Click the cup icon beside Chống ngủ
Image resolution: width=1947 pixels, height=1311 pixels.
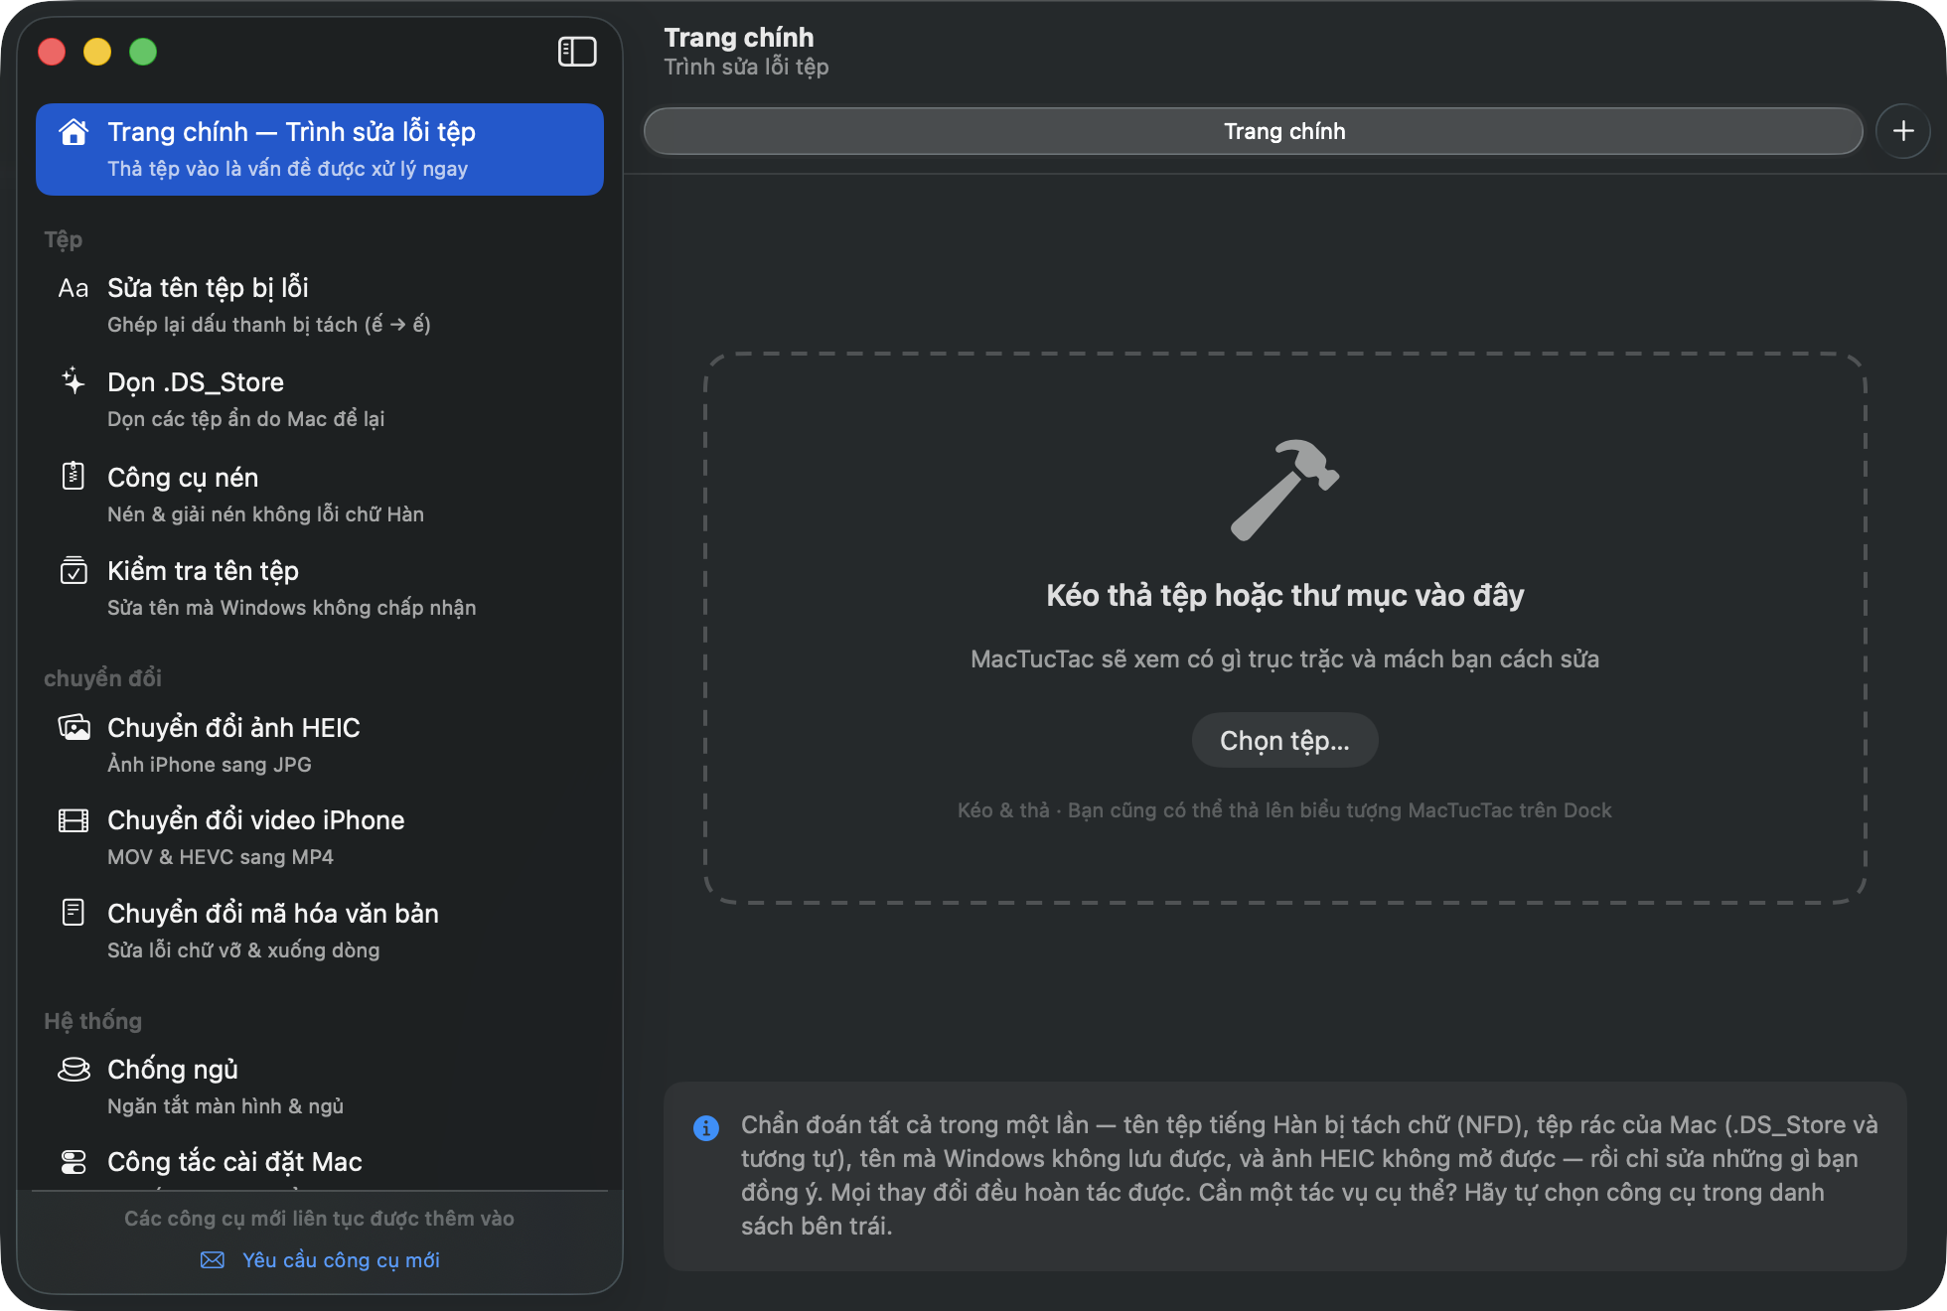point(74,1069)
